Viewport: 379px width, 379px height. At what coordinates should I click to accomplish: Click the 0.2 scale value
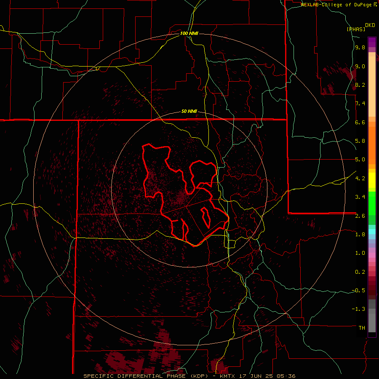360,272
